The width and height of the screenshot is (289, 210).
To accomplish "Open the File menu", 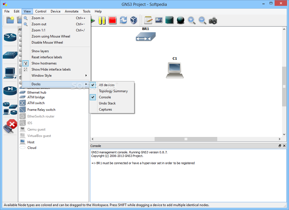I will [7, 11].
